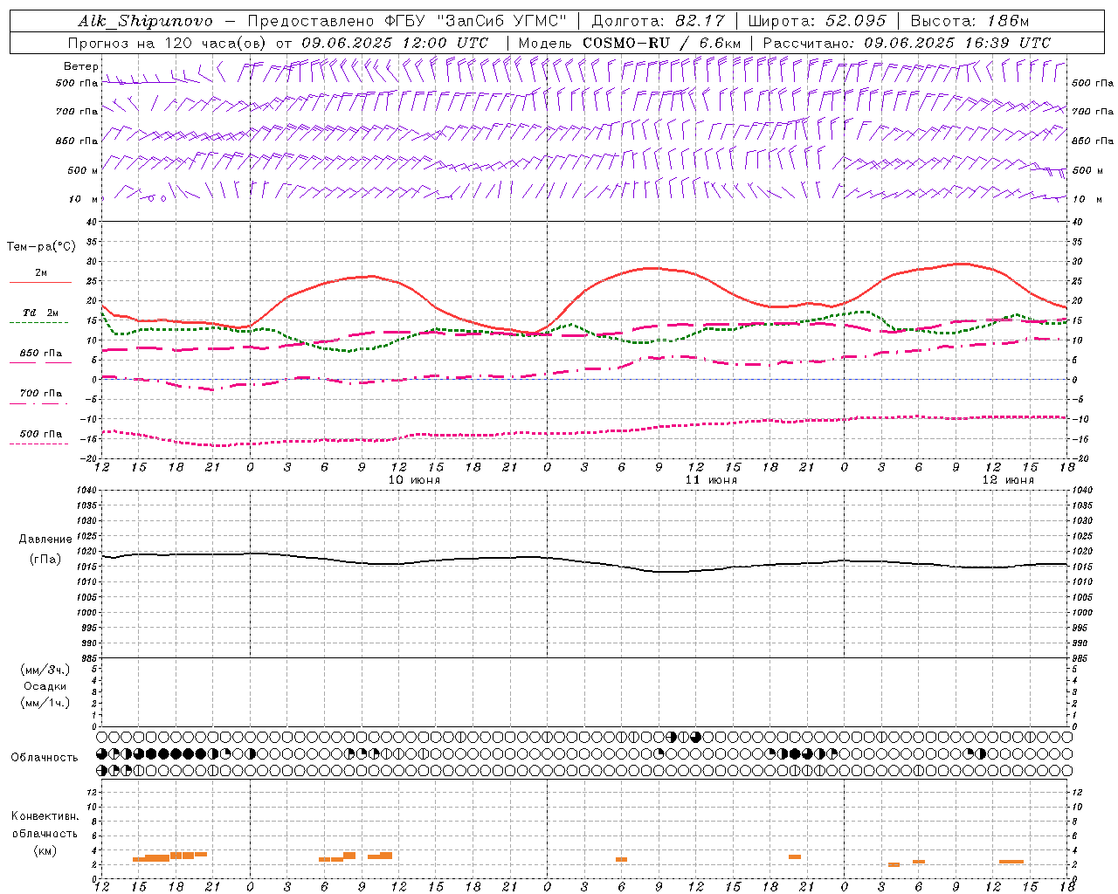Click '1040' on the left pressure axis

click(86, 491)
